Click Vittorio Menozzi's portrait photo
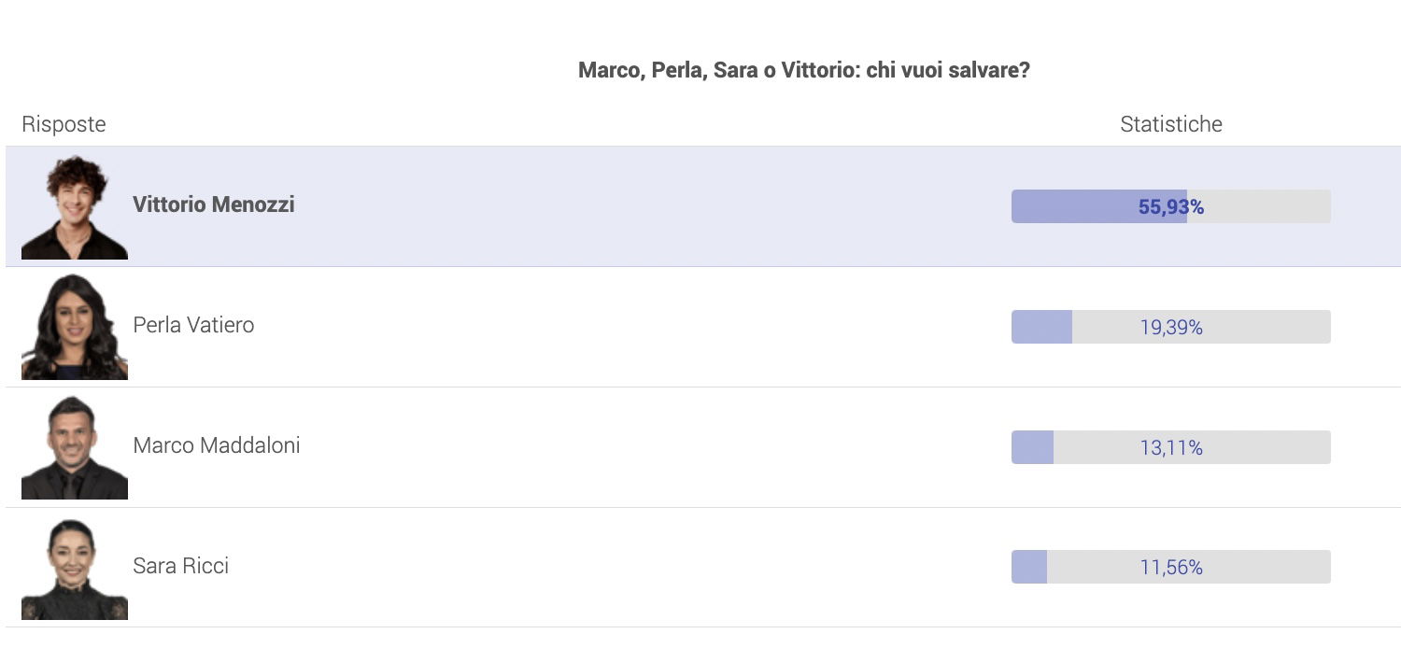 pyautogui.click(x=75, y=206)
